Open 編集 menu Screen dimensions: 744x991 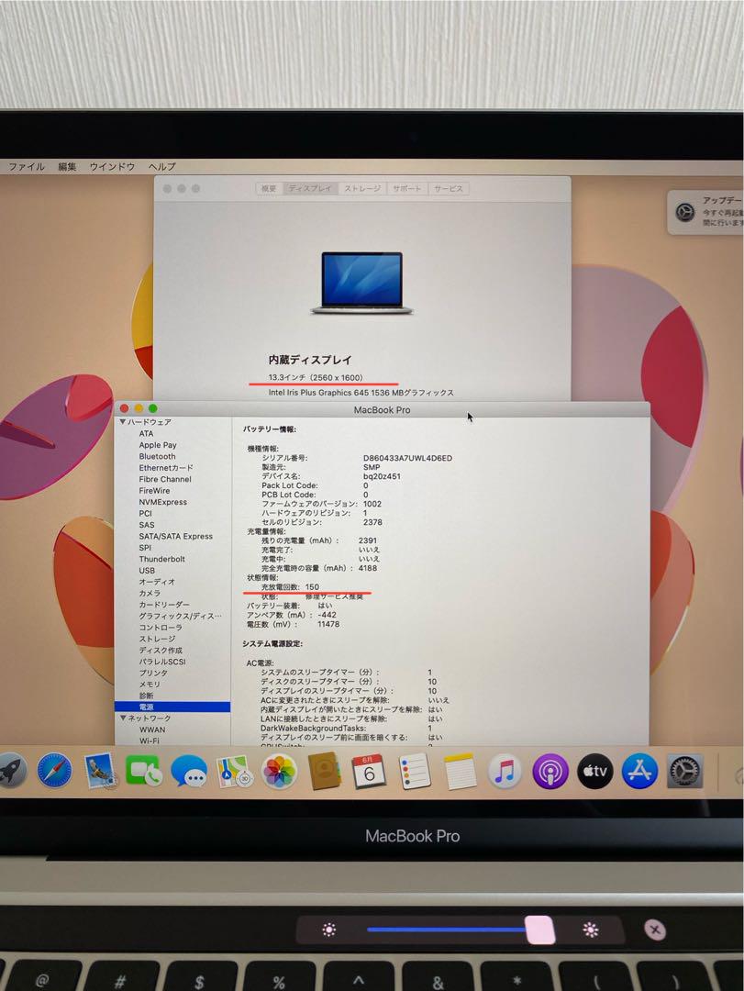[68, 167]
